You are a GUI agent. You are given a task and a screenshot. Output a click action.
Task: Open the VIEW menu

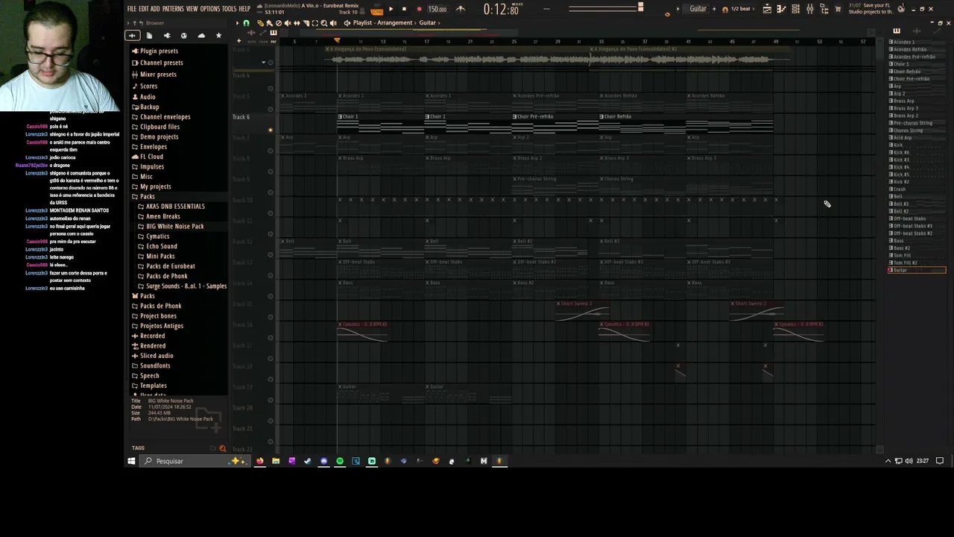192,9
